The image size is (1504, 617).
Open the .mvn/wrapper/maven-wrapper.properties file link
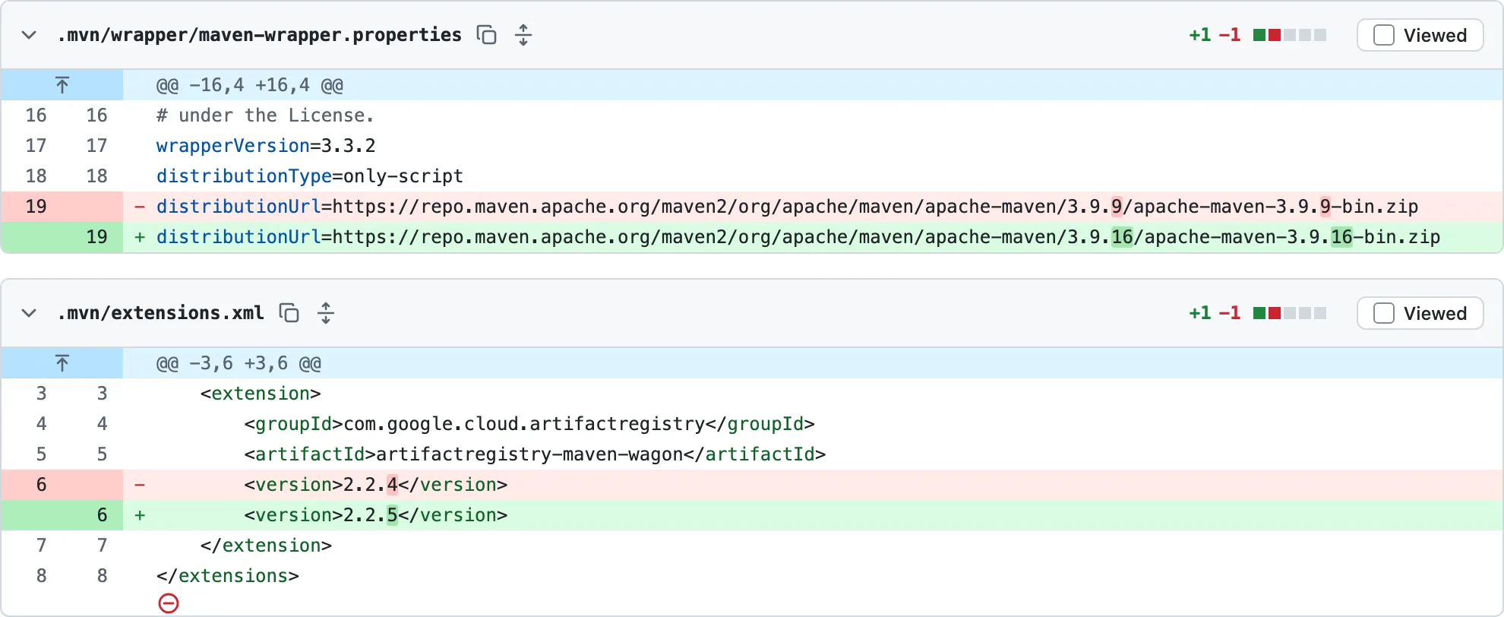pyautogui.click(x=259, y=35)
